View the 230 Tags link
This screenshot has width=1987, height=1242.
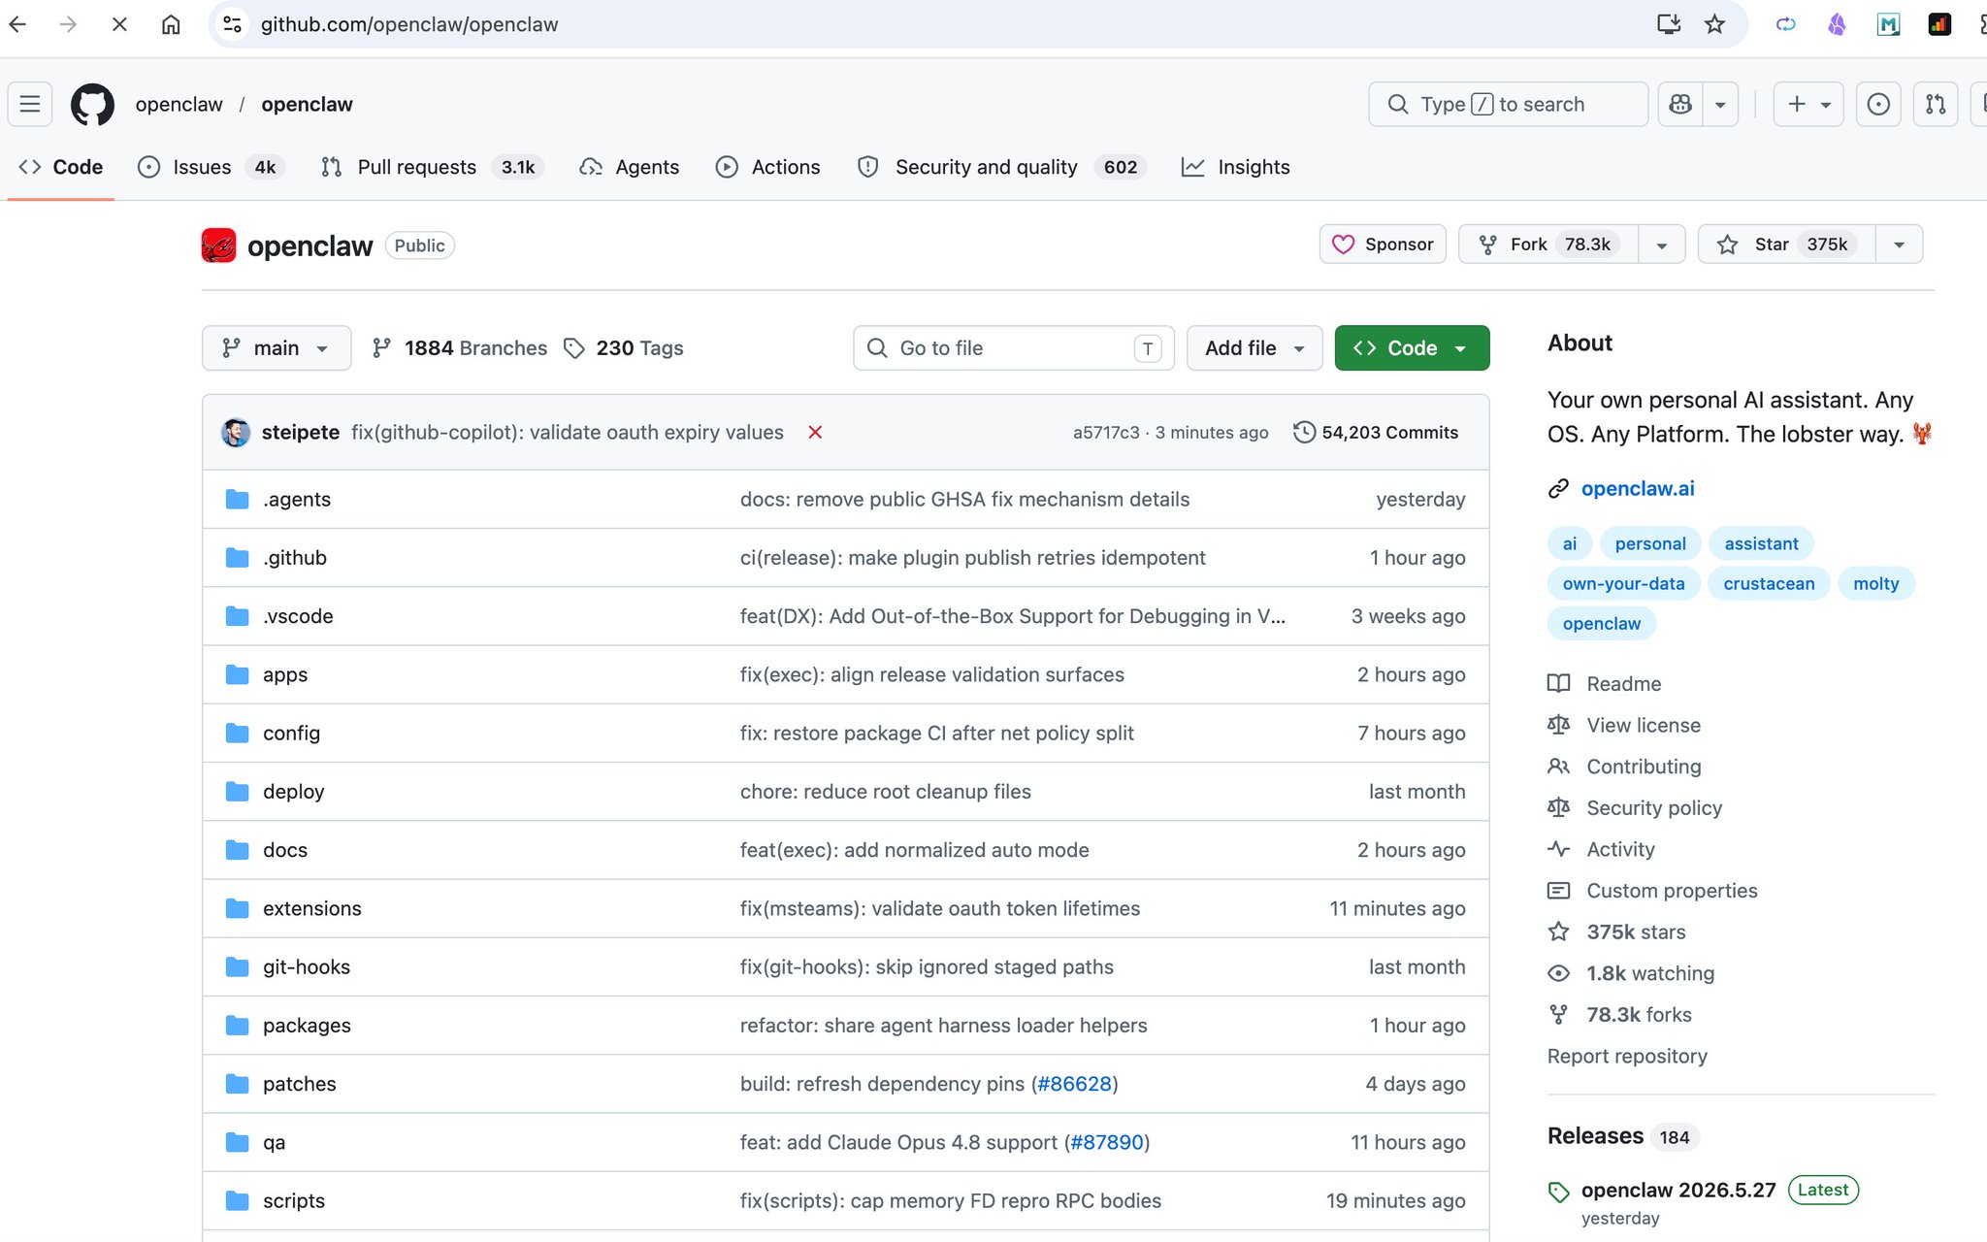pyautogui.click(x=624, y=347)
